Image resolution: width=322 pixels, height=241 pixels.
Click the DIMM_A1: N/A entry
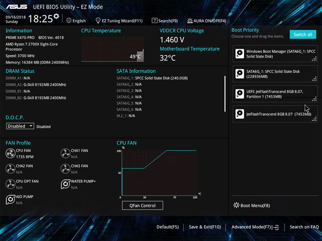(18, 78)
